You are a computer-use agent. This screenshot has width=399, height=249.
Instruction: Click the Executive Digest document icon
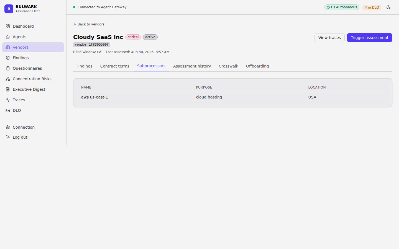click(8, 89)
